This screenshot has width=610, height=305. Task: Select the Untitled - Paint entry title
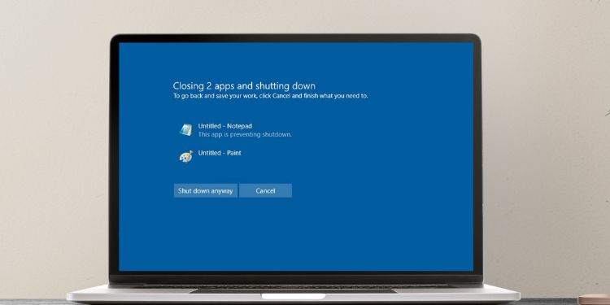(x=220, y=153)
